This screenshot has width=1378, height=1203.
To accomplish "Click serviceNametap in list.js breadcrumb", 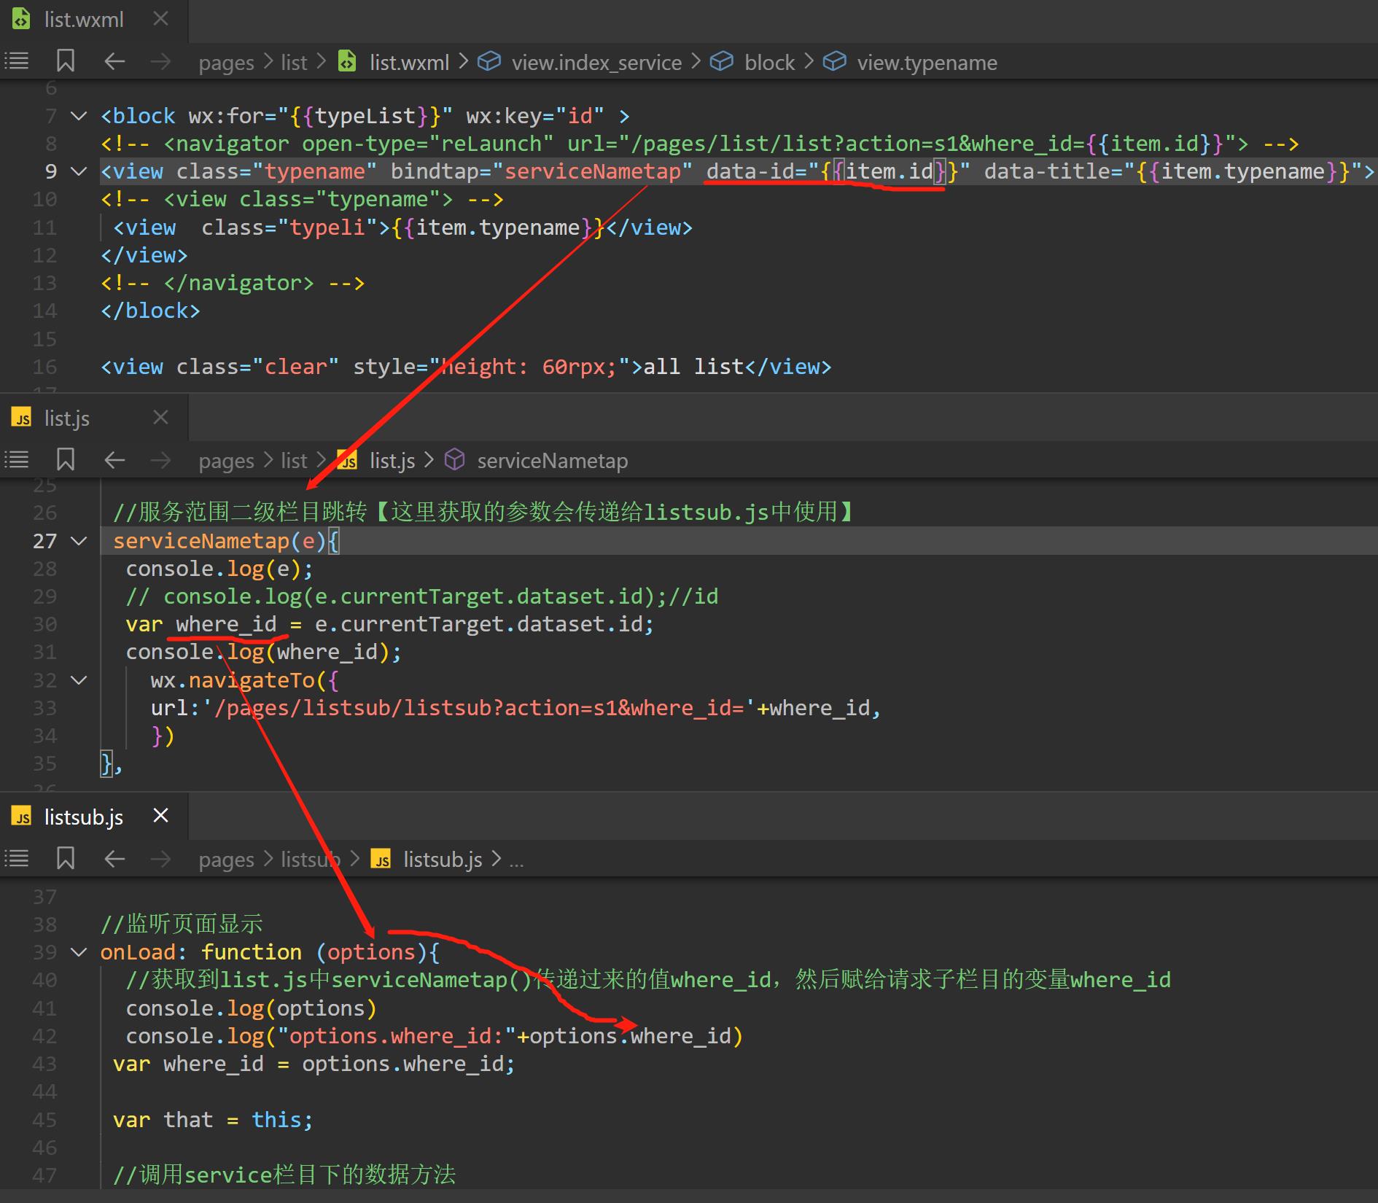I will 551,461.
